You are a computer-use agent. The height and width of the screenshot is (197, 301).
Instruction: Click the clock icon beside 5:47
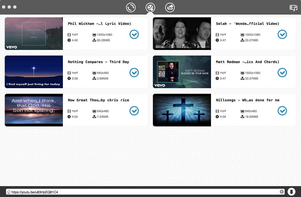coord(217,78)
